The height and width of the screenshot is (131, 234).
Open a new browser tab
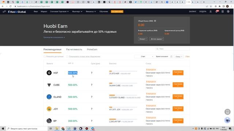coord(204,2)
